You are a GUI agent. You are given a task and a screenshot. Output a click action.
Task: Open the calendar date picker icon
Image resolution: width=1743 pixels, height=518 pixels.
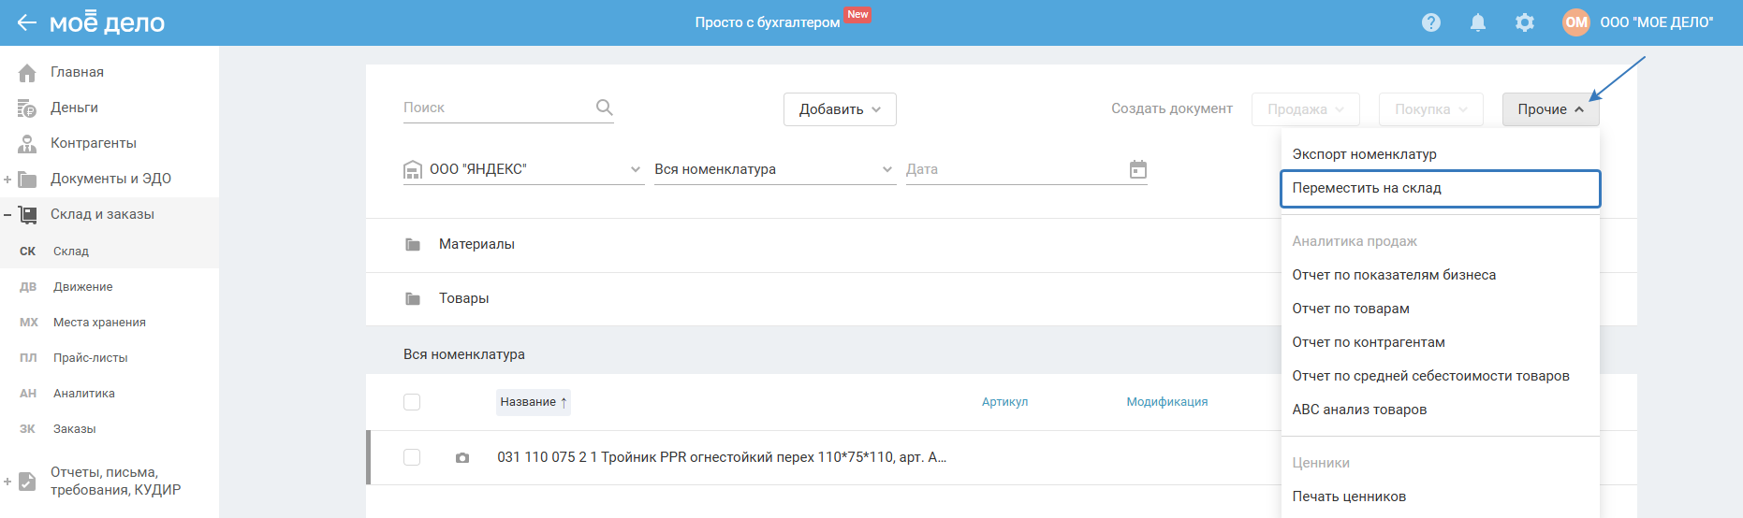coord(1137,169)
